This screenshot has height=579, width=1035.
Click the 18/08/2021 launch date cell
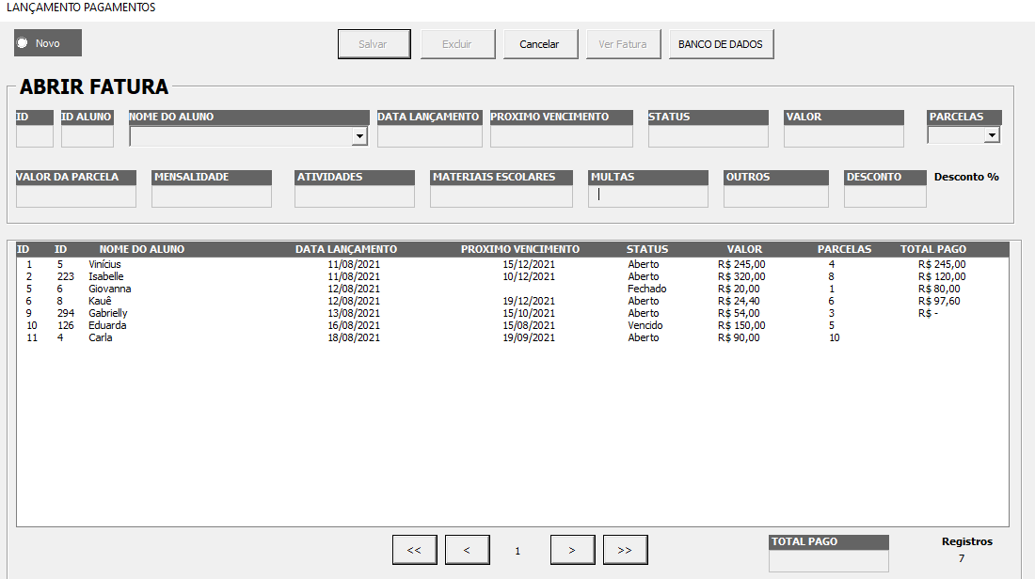[x=354, y=337]
